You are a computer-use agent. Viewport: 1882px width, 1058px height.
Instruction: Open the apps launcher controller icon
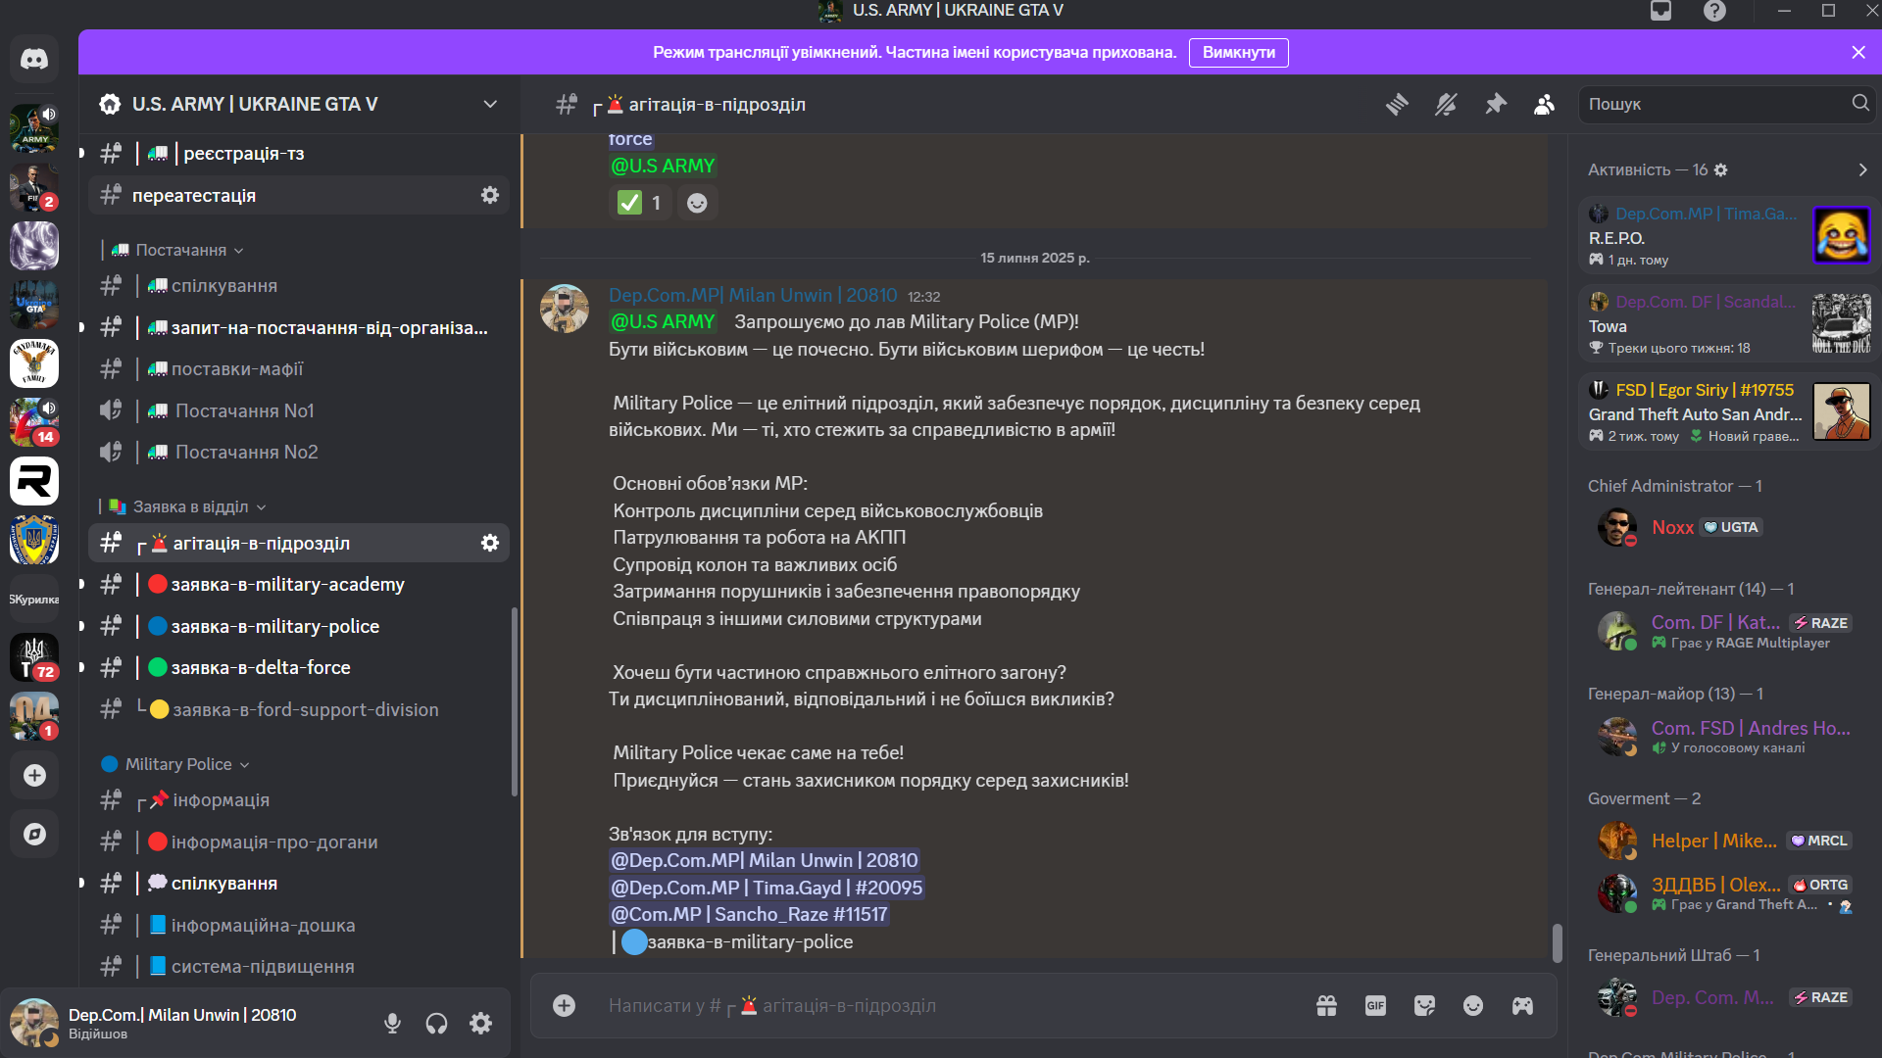click(x=1522, y=1005)
